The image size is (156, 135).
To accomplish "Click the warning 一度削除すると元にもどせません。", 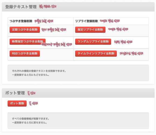I will coord(31,75).
